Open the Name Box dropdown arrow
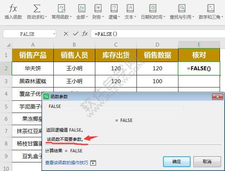225x171 pixels. tap(54, 34)
